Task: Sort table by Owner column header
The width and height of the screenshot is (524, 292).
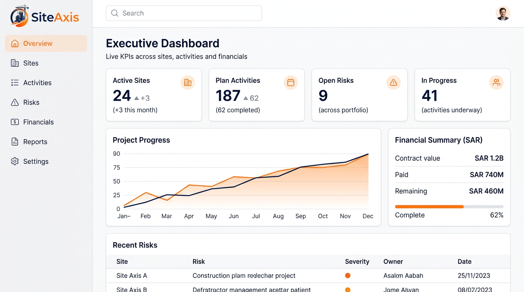Action: point(393,262)
